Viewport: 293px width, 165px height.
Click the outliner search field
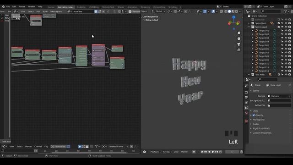pos(271,11)
